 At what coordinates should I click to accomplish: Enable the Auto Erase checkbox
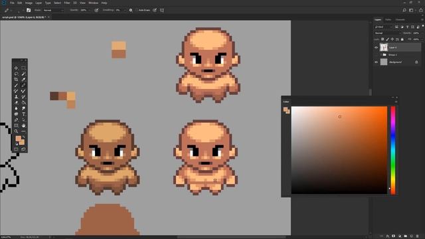tap(137, 11)
